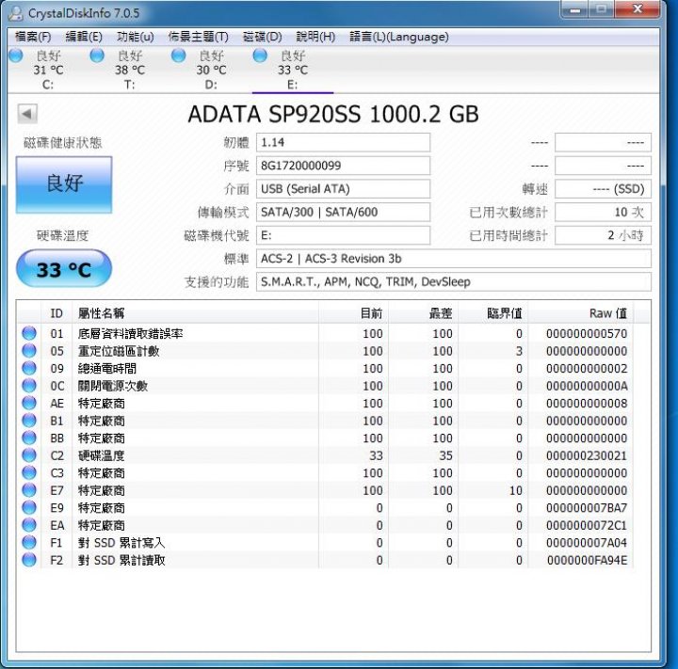
Task: Click the 良好 health status button
Action: tap(64, 184)
